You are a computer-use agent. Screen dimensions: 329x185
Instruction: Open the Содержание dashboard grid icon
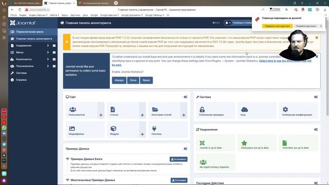pyautogui.click(x=54, y=46)
